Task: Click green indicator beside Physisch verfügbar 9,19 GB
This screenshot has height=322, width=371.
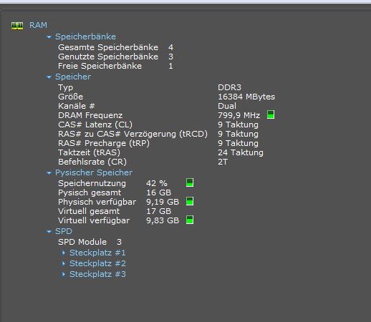Action: [x=190, y=201]
